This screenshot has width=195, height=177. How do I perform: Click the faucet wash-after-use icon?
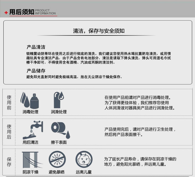(32, 130)
